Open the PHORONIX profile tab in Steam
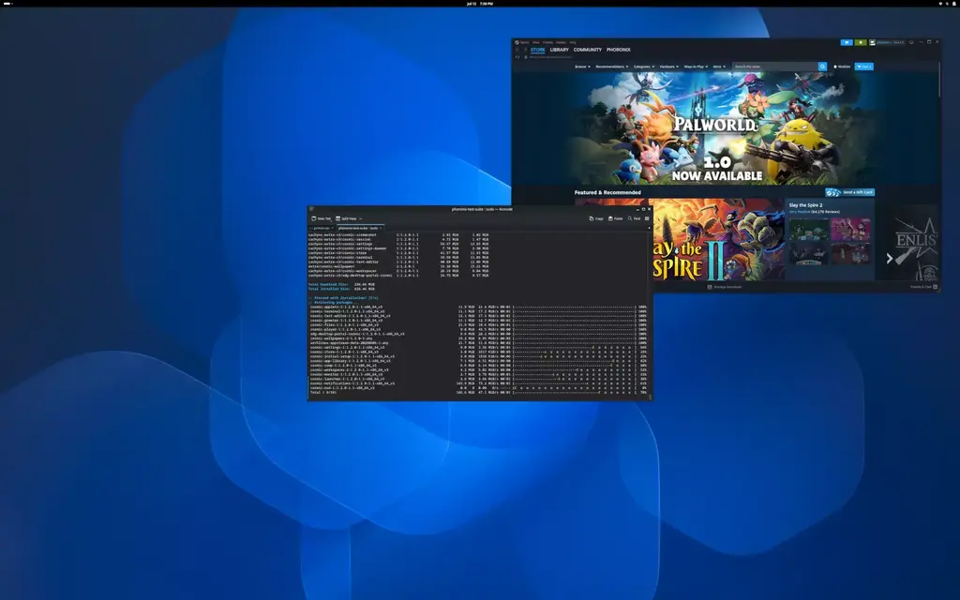Image resolution: width=960 pixels, height=600 pixels. (x=619, y=50)
